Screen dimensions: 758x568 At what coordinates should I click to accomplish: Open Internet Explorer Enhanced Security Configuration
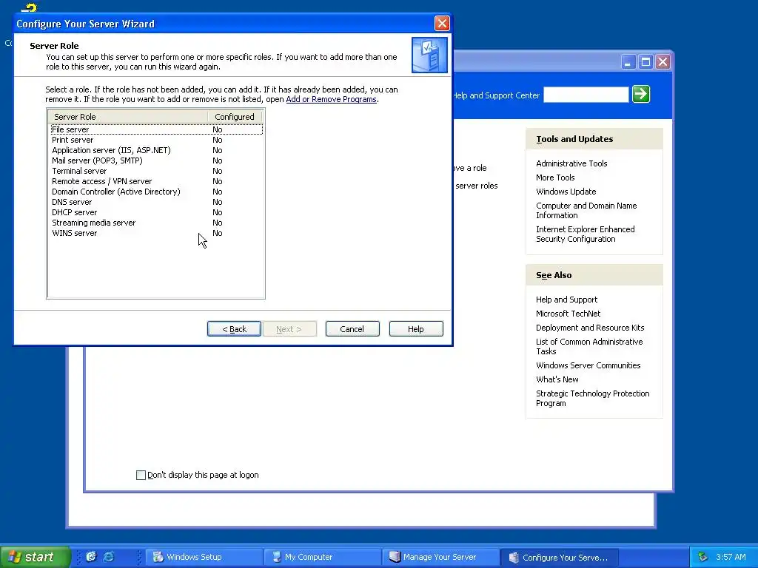tap(585, 234)
